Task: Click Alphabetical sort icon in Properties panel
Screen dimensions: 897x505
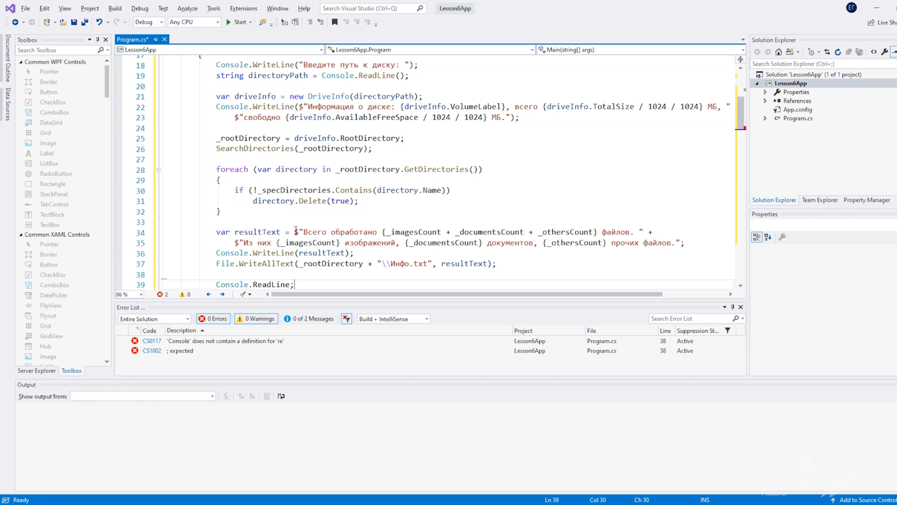Action: click(768, 237)
